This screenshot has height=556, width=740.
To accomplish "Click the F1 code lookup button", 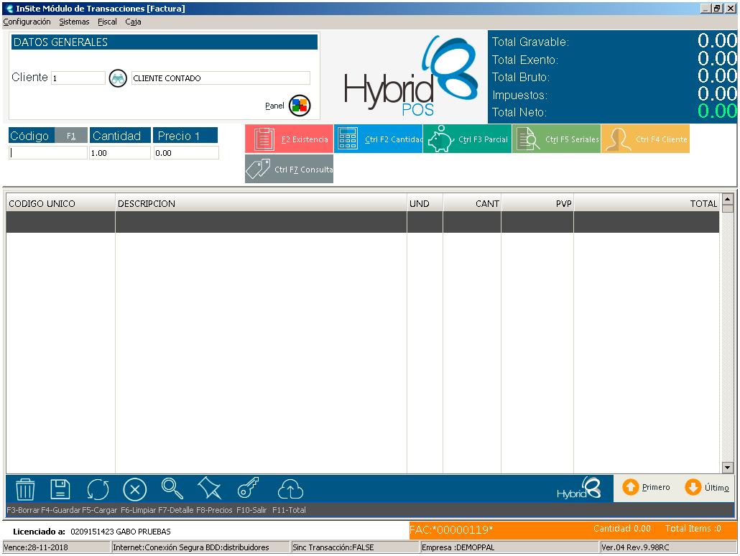I will 71,136.
